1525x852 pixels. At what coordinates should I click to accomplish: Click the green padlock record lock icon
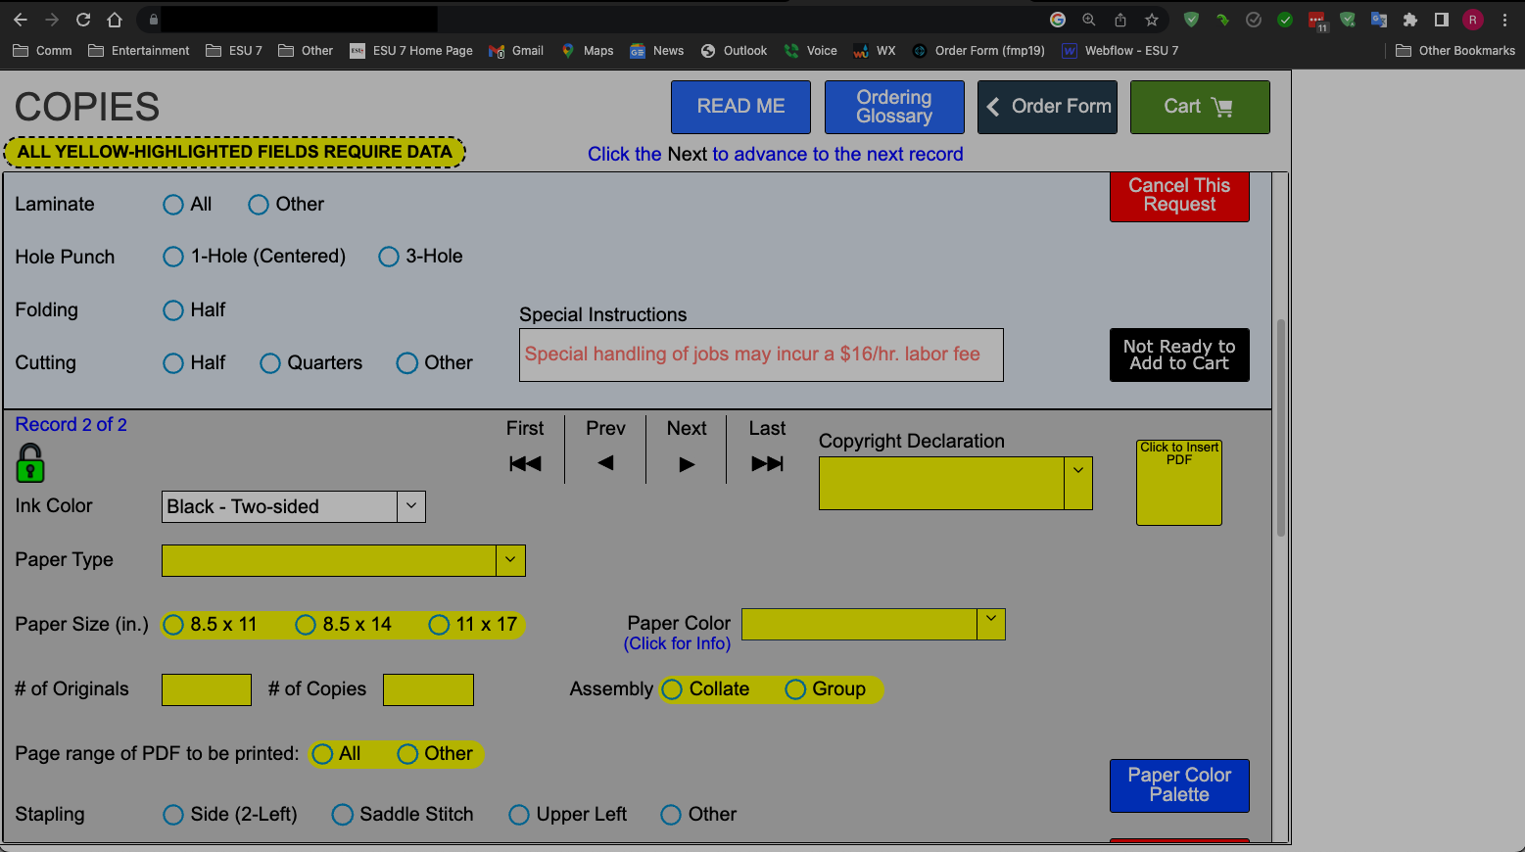[x=30, y=463]
